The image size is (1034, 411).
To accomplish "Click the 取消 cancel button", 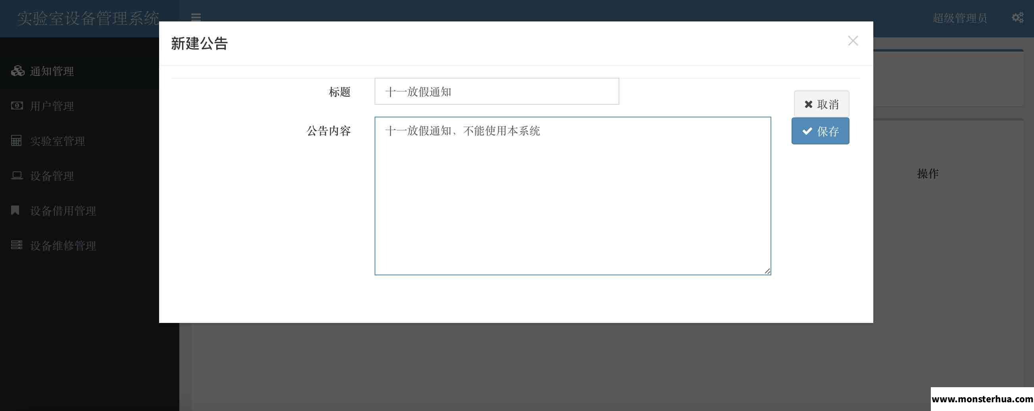I will (821, 104).
